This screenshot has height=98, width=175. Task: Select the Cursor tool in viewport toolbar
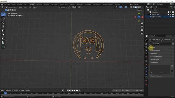[3, 18]
